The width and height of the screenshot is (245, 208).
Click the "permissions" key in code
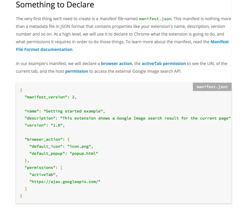click(40, 167)
